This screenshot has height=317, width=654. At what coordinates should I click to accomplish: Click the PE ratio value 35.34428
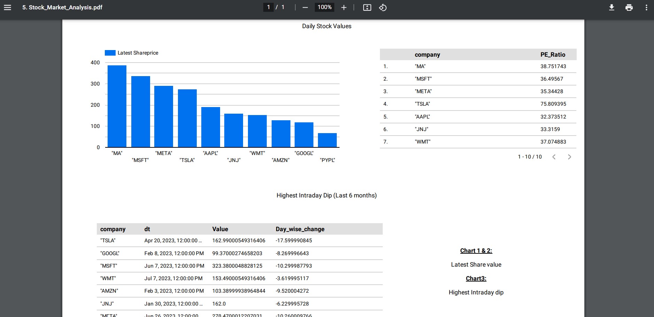552,91
